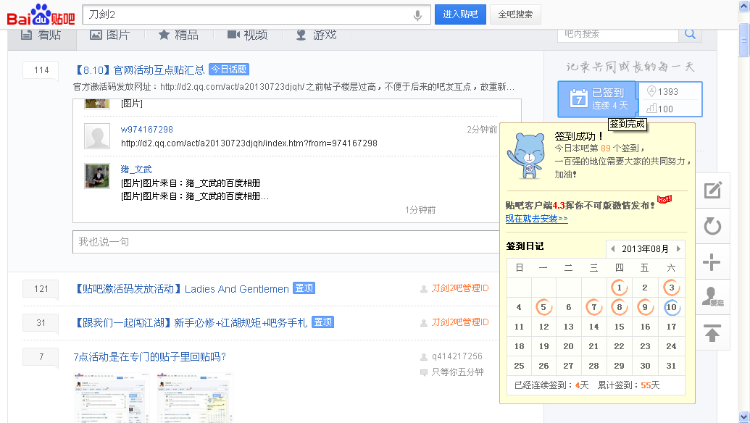Click 猪_文武's avatar photo

pyautogui.click(x=97, y=176)
